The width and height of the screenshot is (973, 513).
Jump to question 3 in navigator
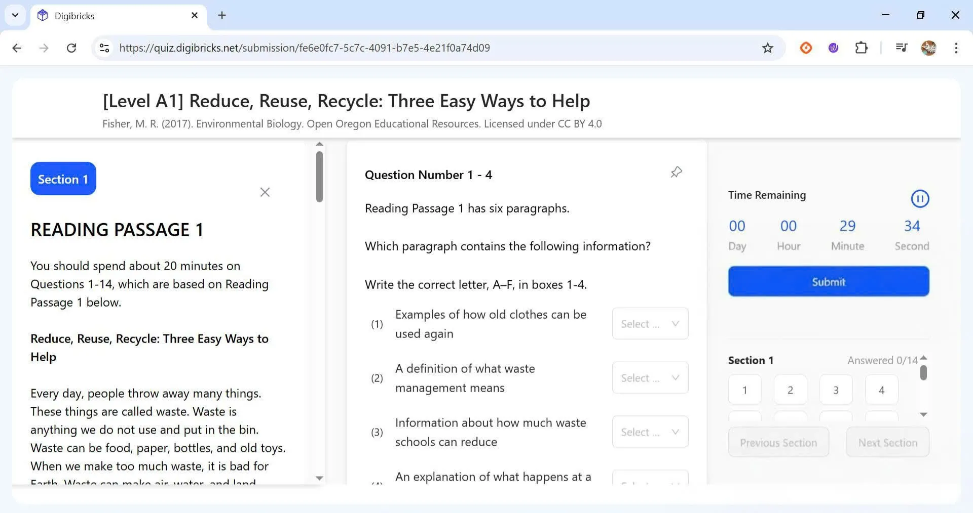[836, 390]
